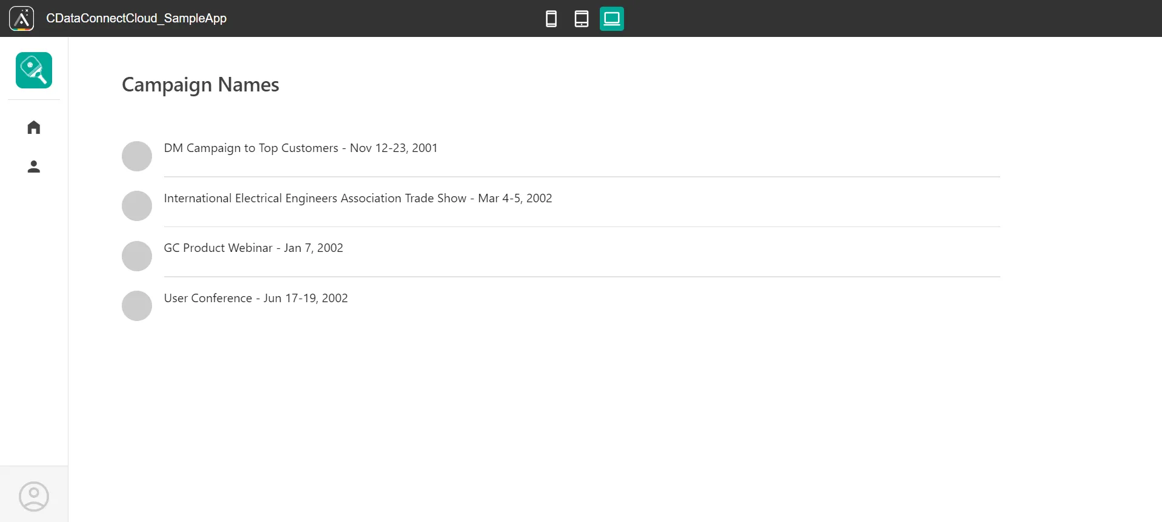
Task: Click the green app logo in the sidebar
Action: click(34, 70)
